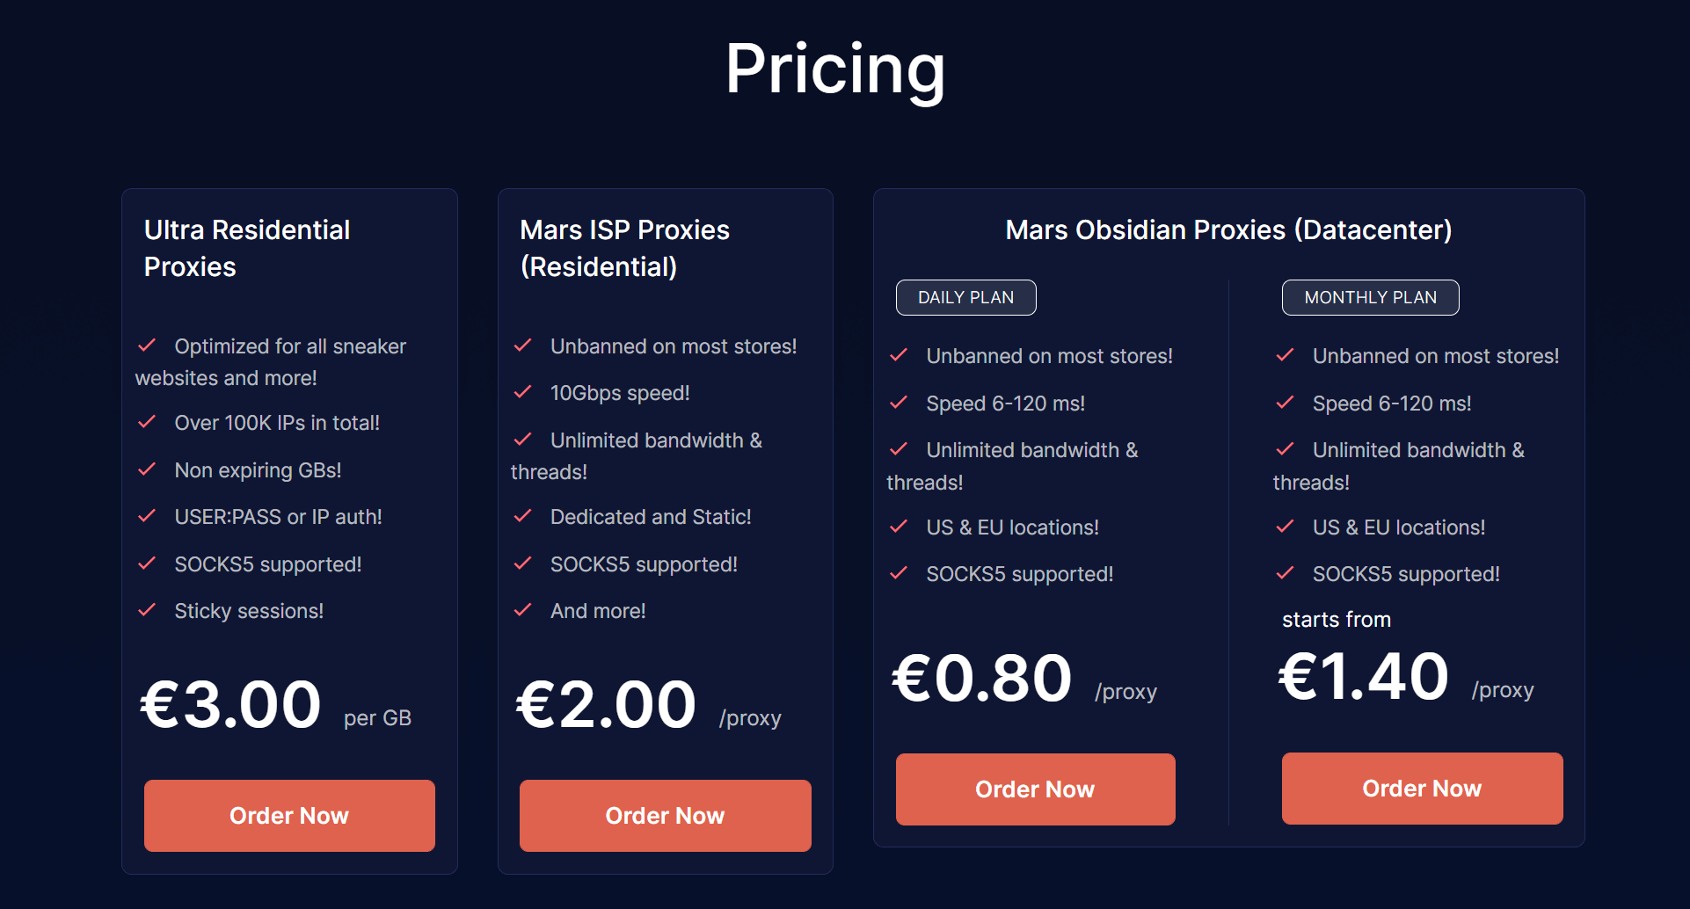Click the checkmark beside '10Gbps speed!'

pyautogui.click(x=524, y=392)
